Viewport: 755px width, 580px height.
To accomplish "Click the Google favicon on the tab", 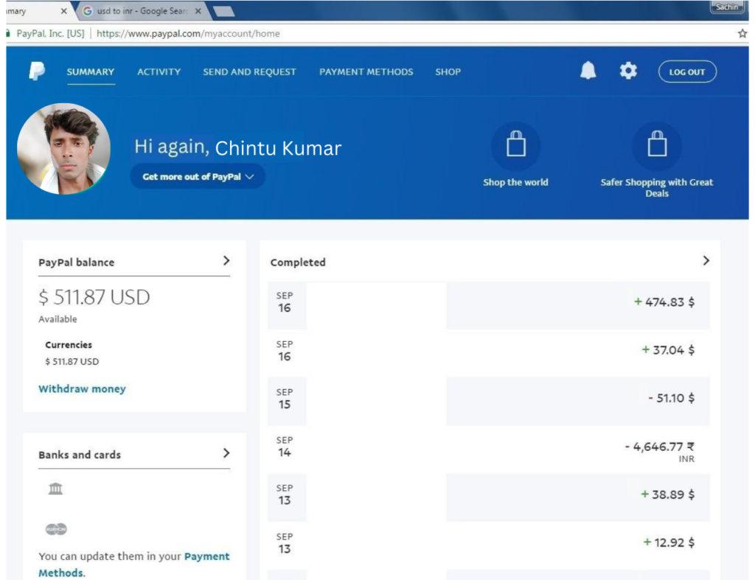I will coord(87,10).
